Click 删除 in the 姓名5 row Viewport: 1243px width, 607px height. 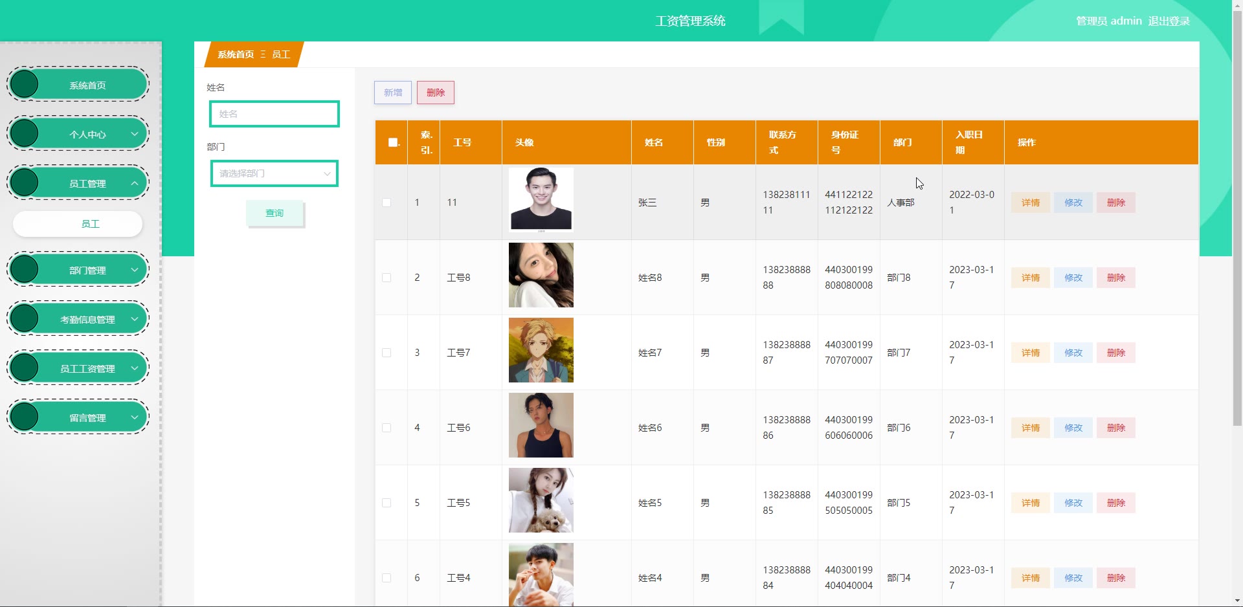(1116, 503)
